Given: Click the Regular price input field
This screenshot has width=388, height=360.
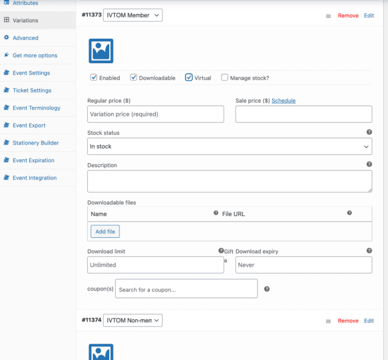Looking at the screenshot, I should click(x=156, y=114).
